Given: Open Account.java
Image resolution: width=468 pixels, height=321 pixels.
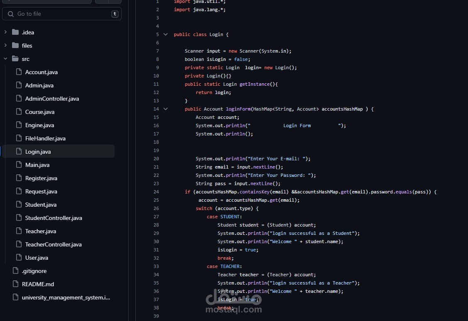Looking at the screenshot, I should tap(41, 72).
